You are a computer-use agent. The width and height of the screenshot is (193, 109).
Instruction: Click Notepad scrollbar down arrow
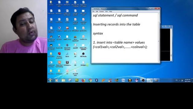pos(159,61)
